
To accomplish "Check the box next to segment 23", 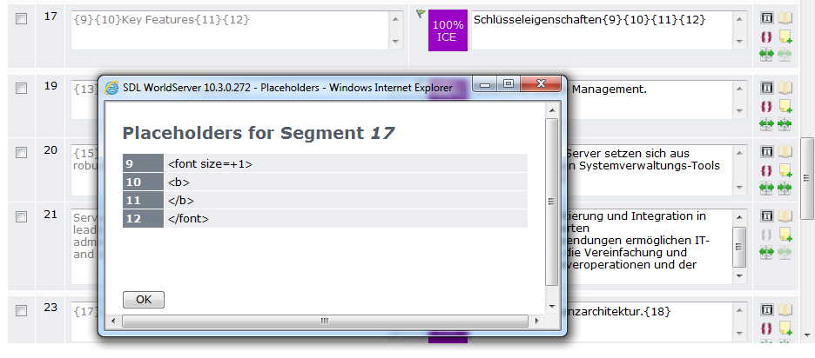I will pyautogui.click(x=22, y=309).
